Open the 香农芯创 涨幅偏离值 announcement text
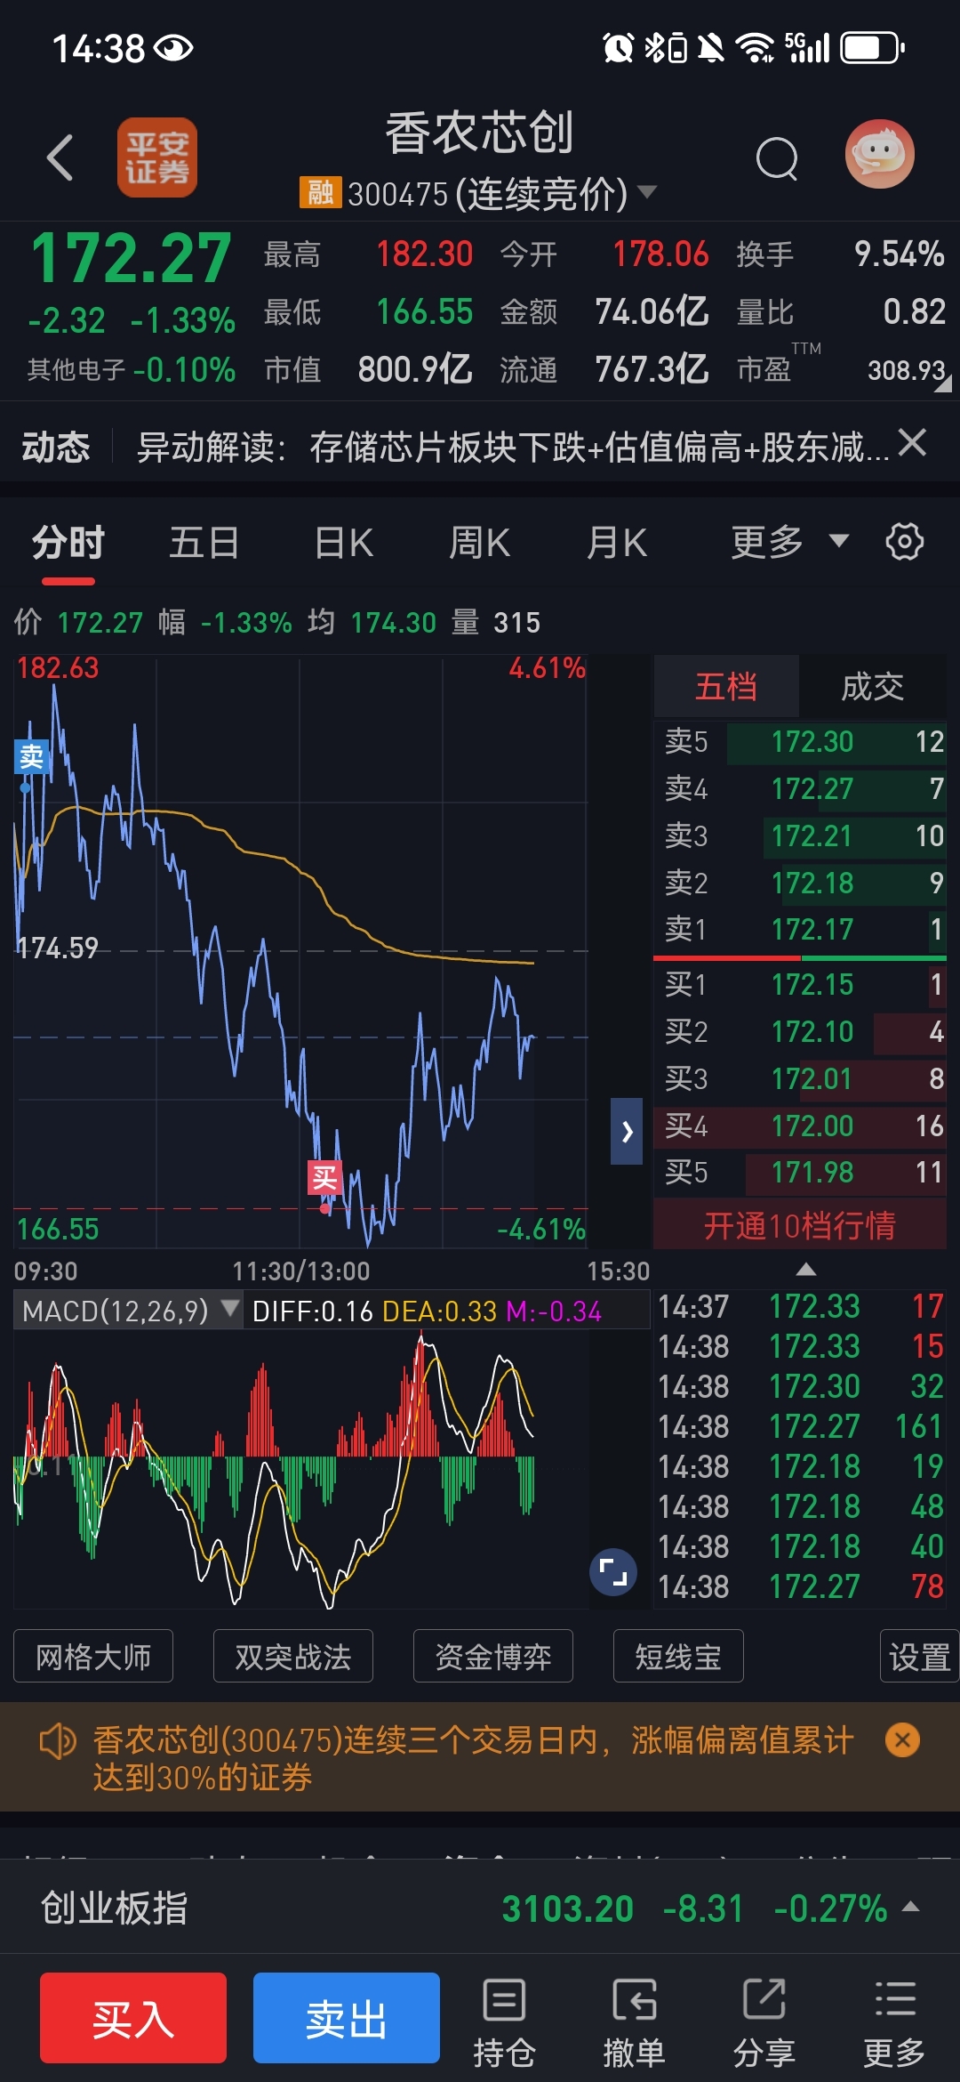This screenshot has width=960, height=2082. click(473, 1758)
